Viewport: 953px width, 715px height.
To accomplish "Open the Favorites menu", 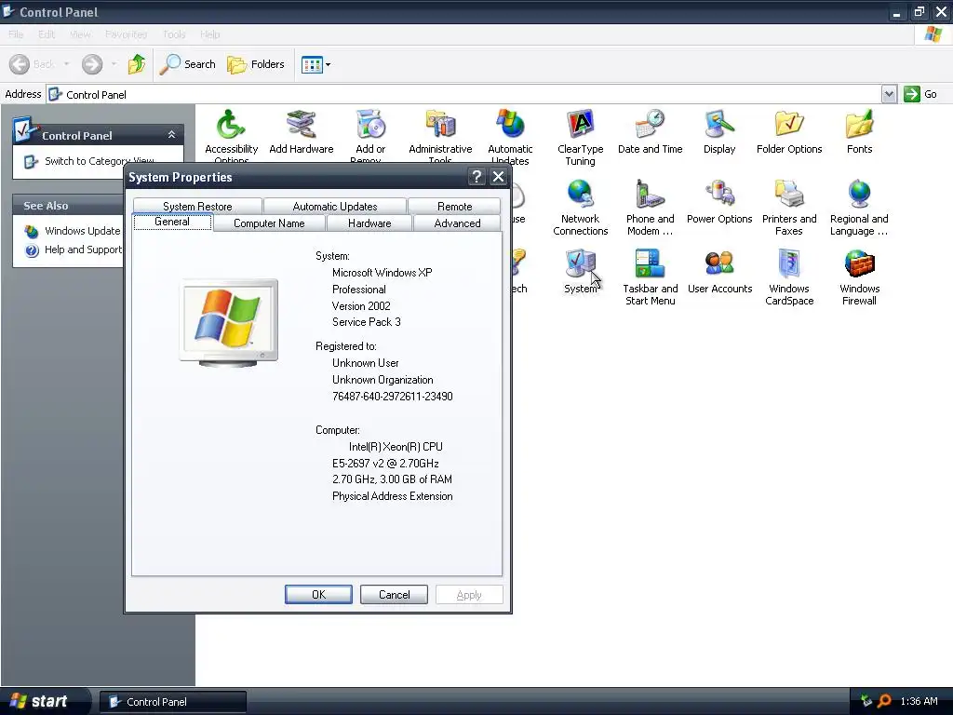I will pos(126,34).
